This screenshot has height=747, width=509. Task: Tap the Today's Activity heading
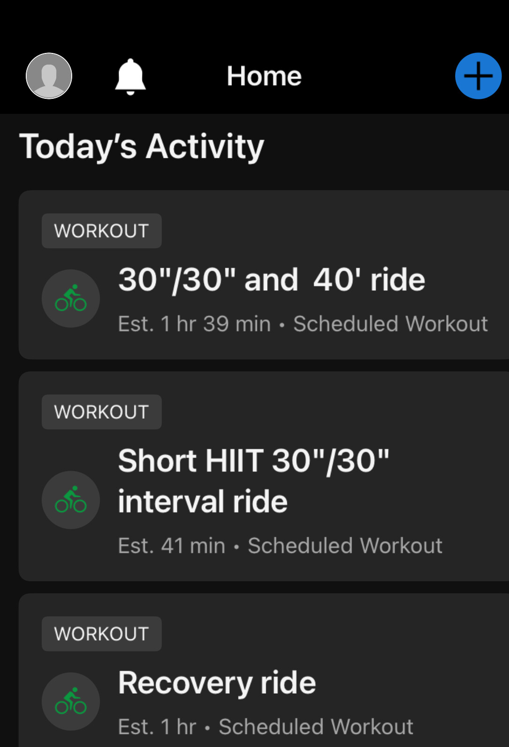pyautogui.click(x=142, y=147)
